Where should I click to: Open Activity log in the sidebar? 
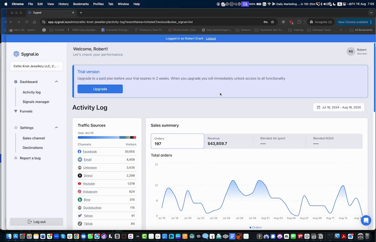coord(32,92)
